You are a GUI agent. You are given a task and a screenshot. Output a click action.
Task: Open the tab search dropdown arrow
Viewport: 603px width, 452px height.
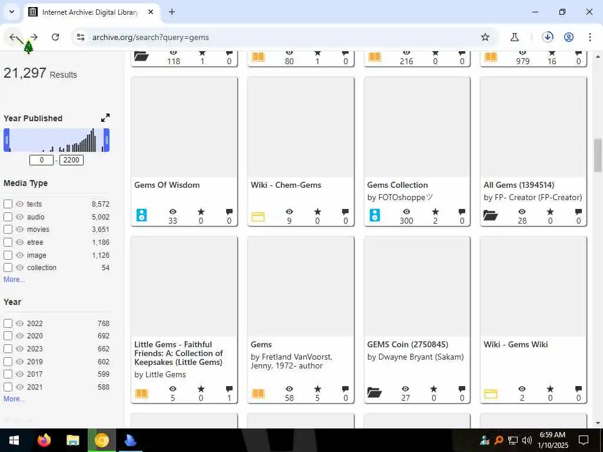tap(12, 12)
